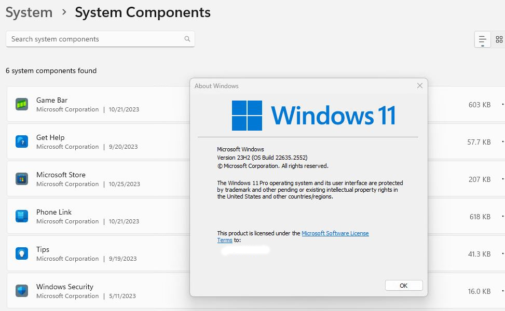Switch to list view layout
Screen dimensions: 505x311
pyautogui.click(x=482, y=39)
